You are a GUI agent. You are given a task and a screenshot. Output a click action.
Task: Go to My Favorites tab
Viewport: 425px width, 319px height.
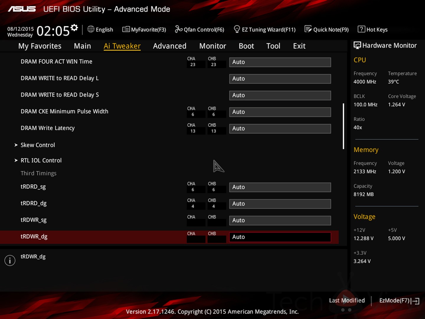(40, 46)
